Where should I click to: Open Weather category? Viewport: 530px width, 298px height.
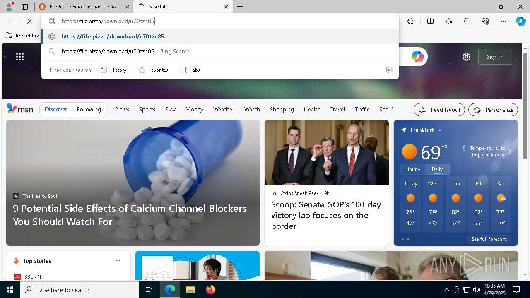coord(224,109)
